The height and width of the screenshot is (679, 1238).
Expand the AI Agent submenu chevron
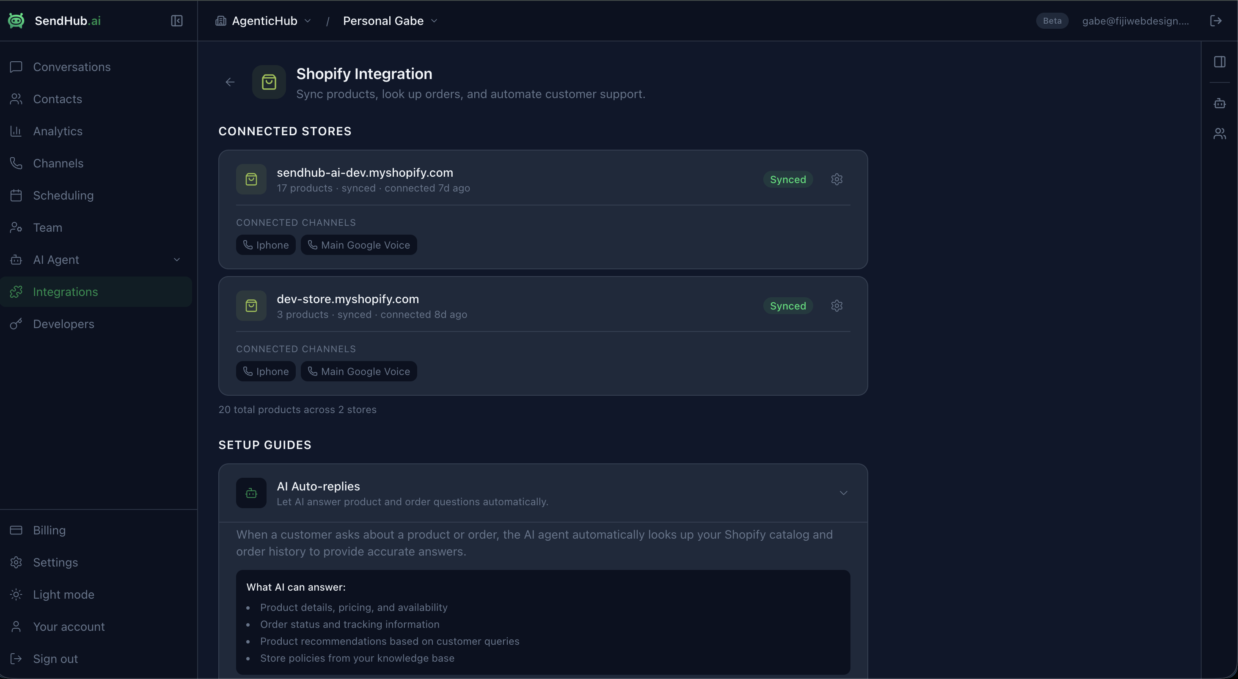(177, 260)
